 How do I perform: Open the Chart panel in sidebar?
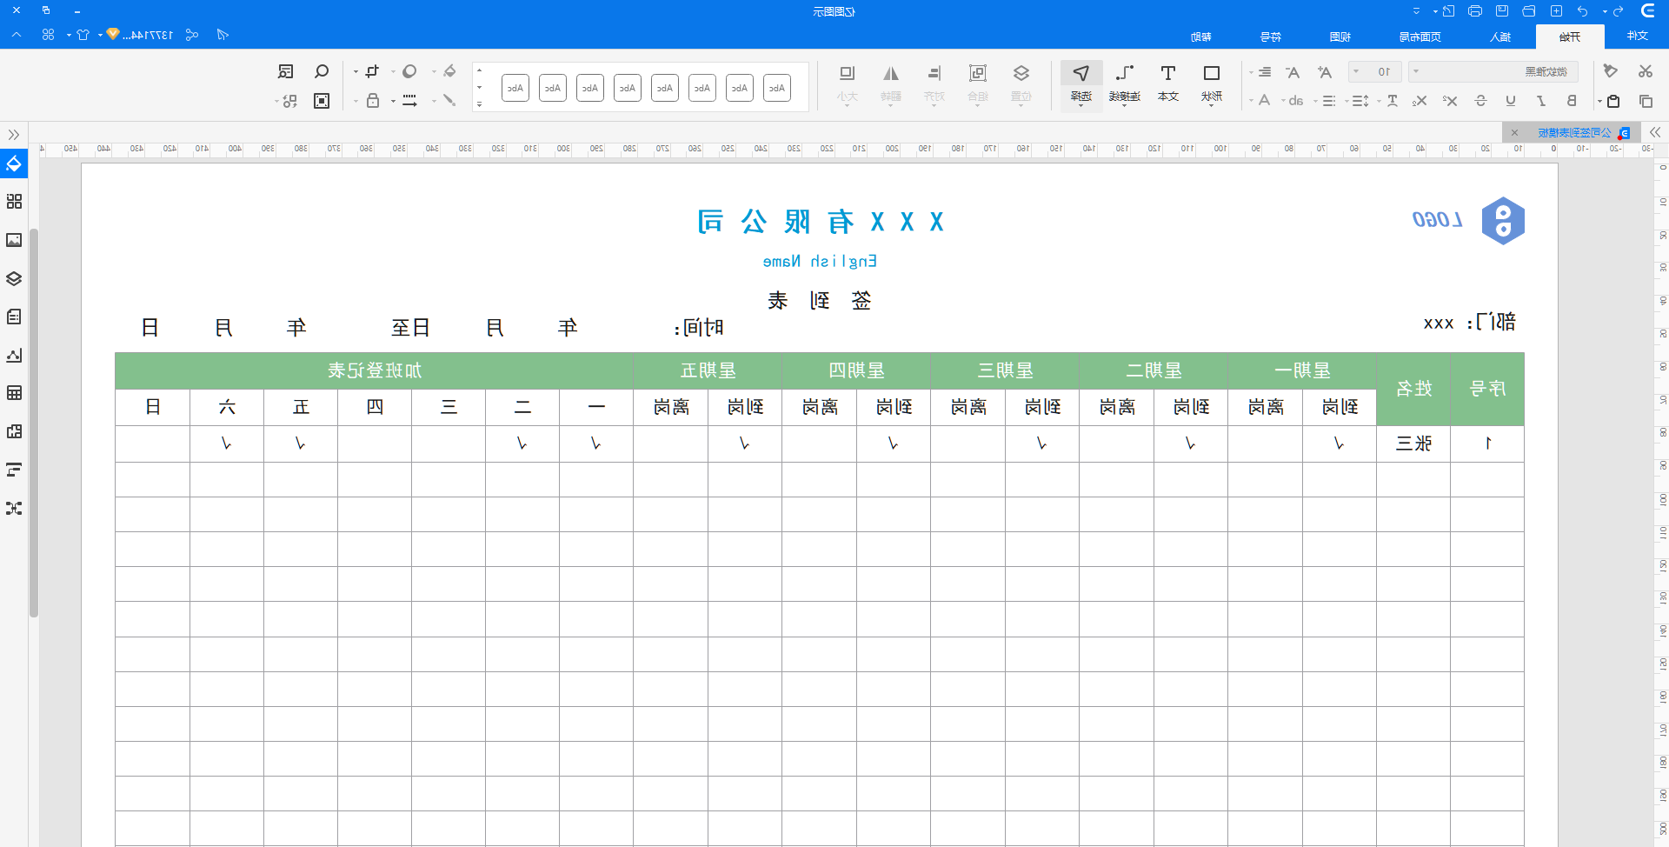pyautogui.click(x=14, y=355)
